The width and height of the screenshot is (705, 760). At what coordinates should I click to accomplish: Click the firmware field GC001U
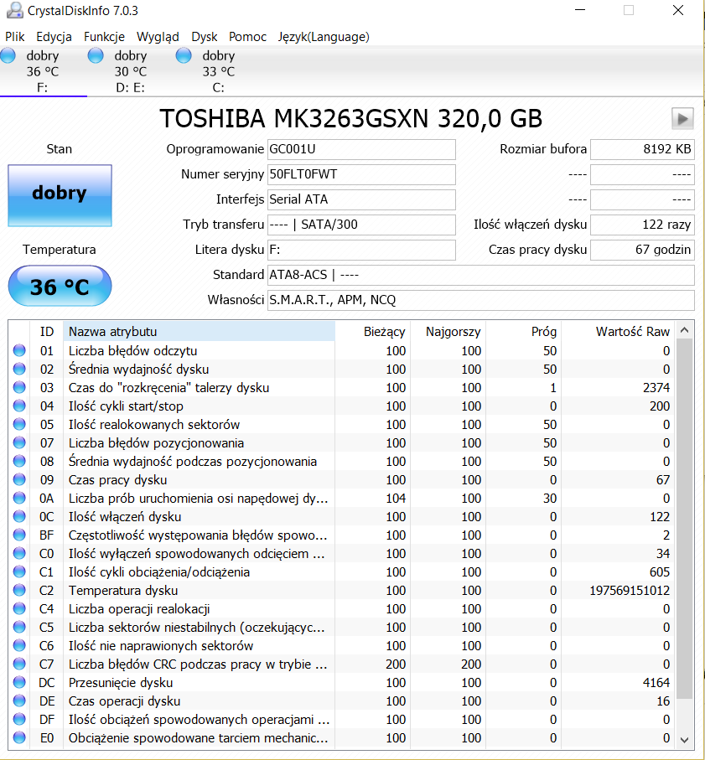(x=361, y=149)
